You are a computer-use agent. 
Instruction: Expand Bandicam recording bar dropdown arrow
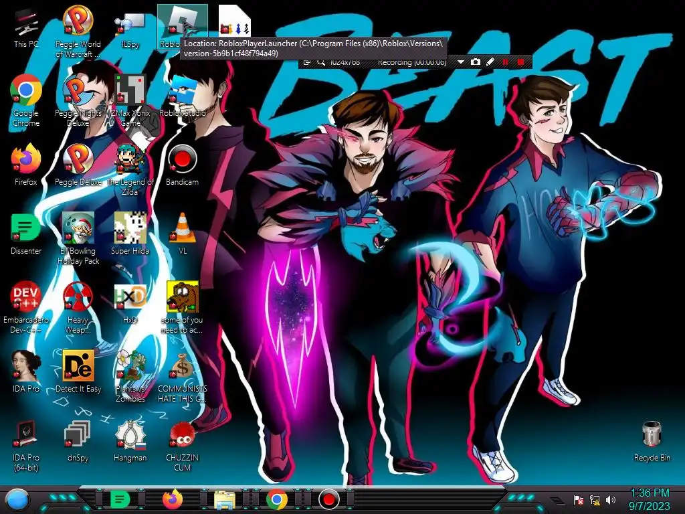(x=460, y=62)
